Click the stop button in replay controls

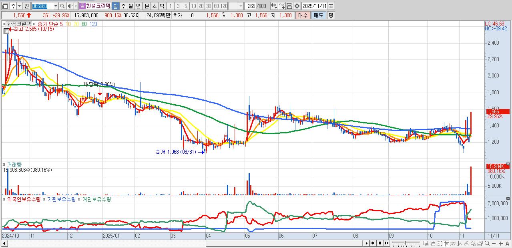click(380, 243)
